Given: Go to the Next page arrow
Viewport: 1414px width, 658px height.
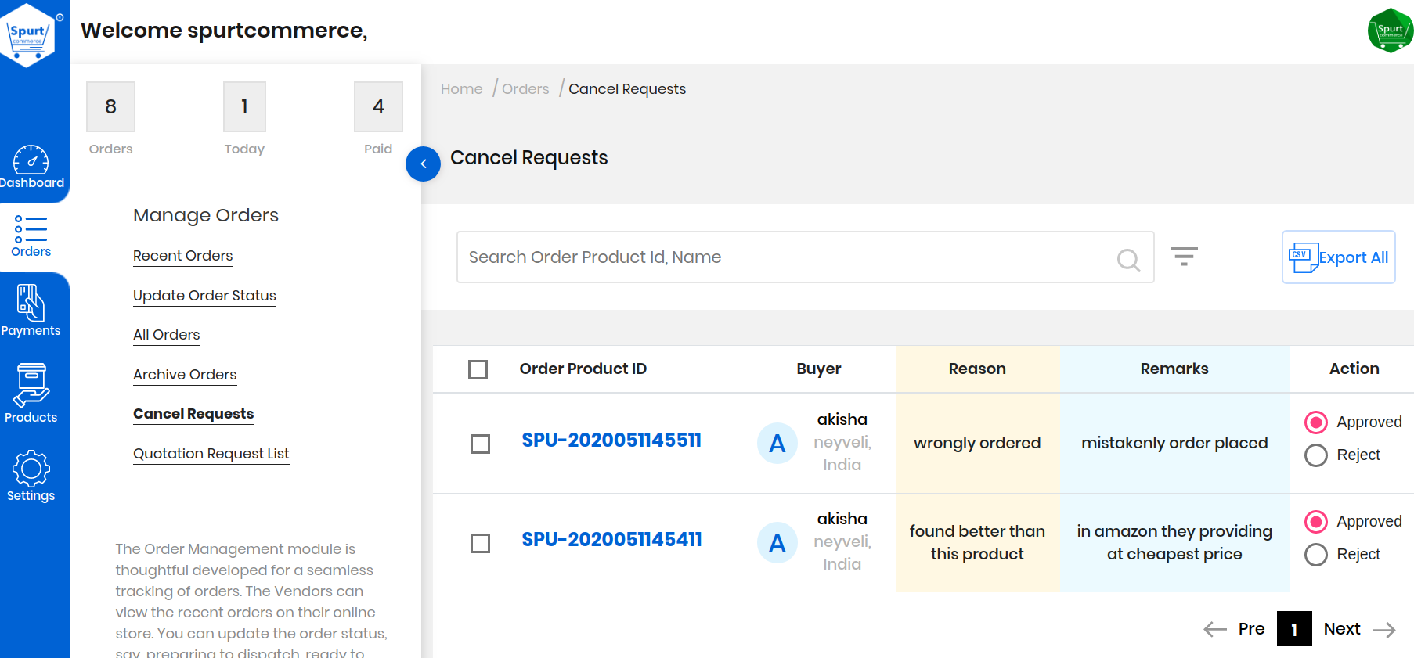Looking at the screenshot, I should (x=1383, y=630).
